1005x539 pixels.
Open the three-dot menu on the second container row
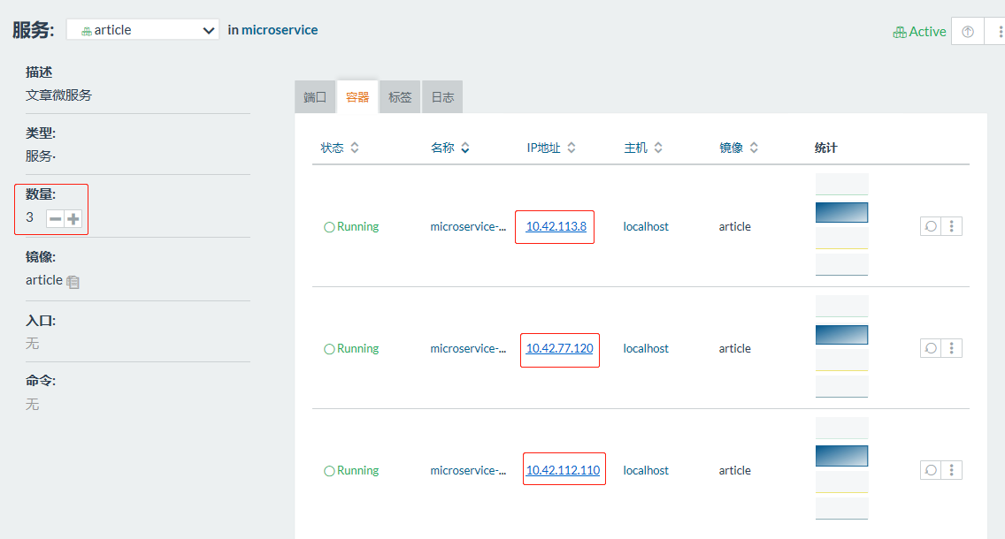(x=952, y=348)
